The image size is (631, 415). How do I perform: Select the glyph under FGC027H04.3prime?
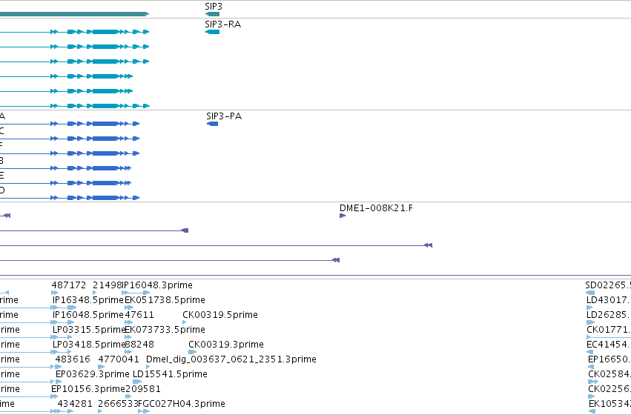click(144, 411)
